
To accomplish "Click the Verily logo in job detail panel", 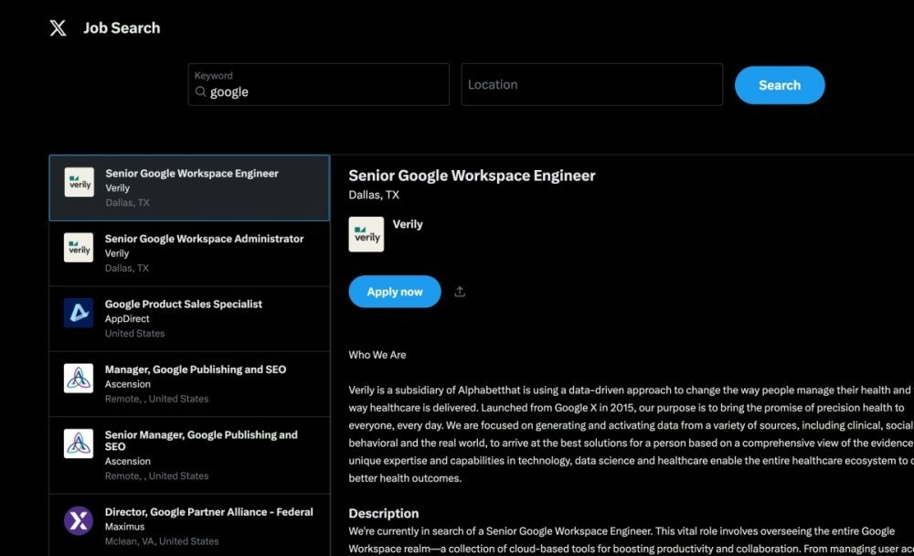I will point(367,234).
